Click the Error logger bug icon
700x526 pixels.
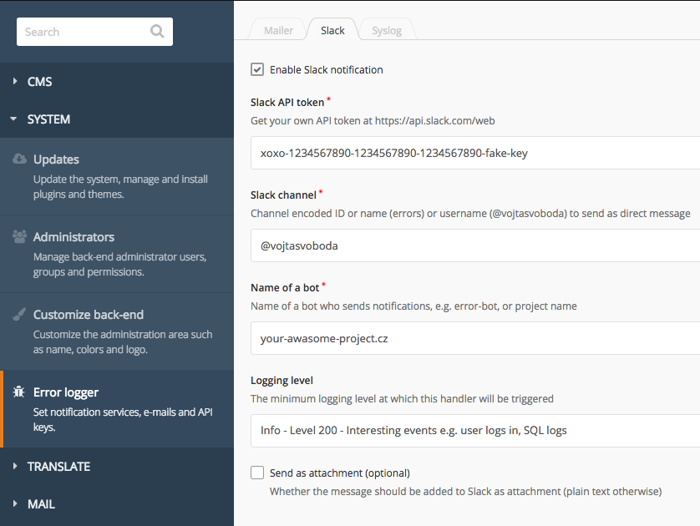[18, 392]
